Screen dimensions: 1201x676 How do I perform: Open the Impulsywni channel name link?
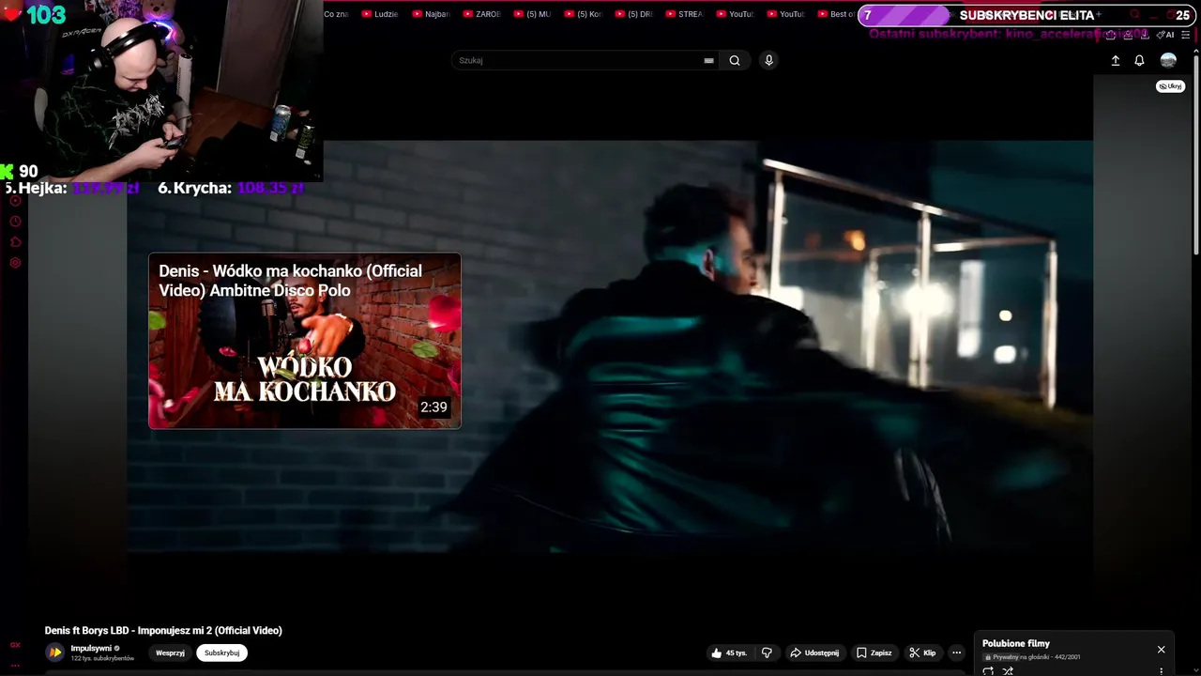click(x=91, y=648)
